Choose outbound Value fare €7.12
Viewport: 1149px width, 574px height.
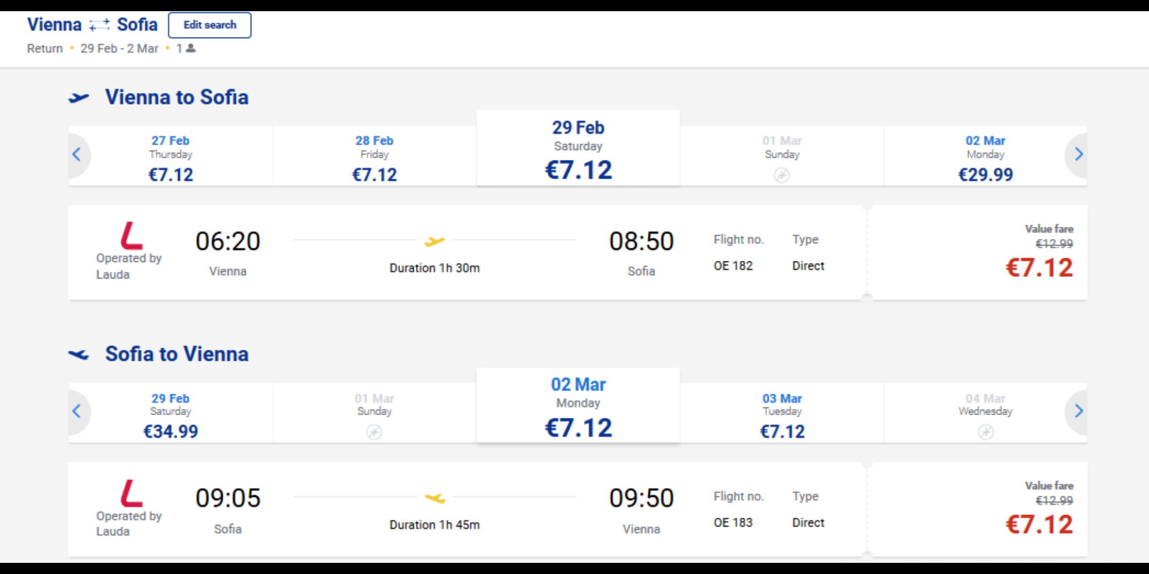click(1038, 267)
